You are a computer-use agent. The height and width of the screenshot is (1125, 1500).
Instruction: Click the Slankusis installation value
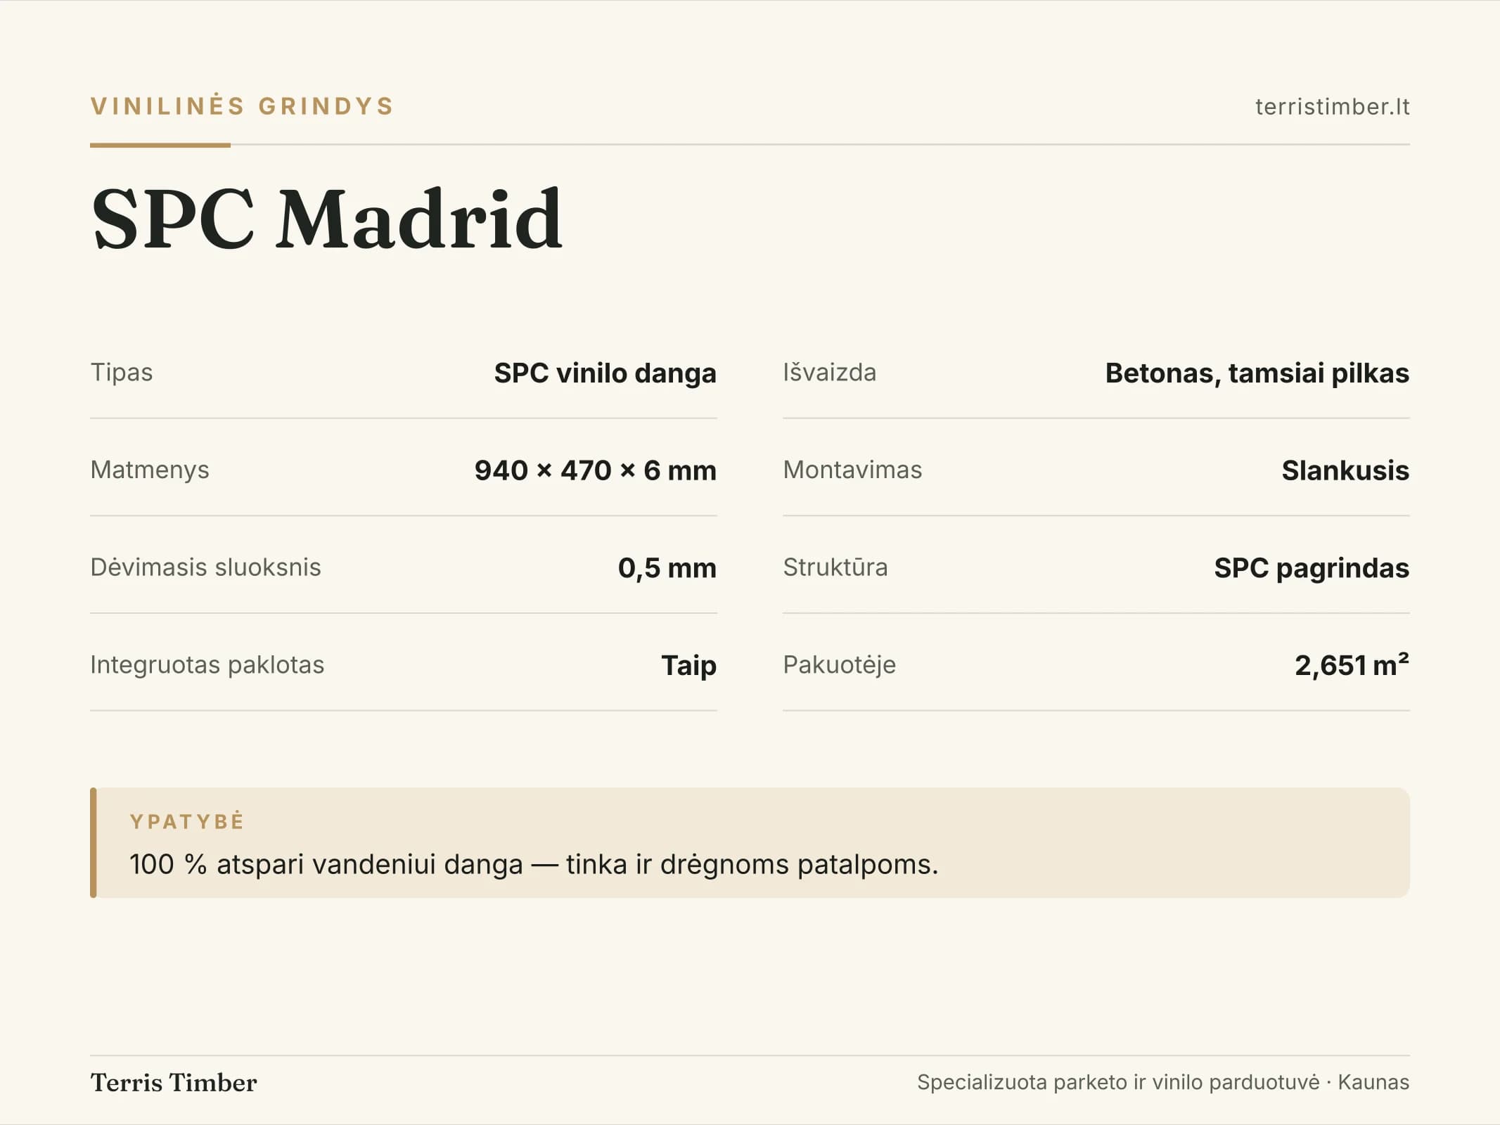point(1345,470)
